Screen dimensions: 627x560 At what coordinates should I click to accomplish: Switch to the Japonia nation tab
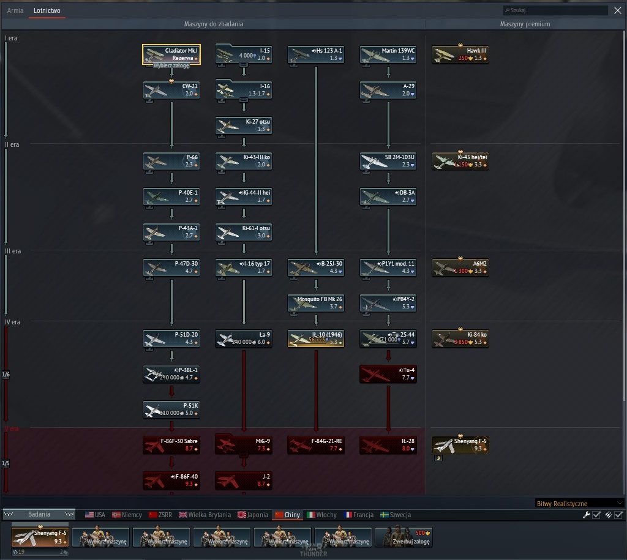[253, 515]
